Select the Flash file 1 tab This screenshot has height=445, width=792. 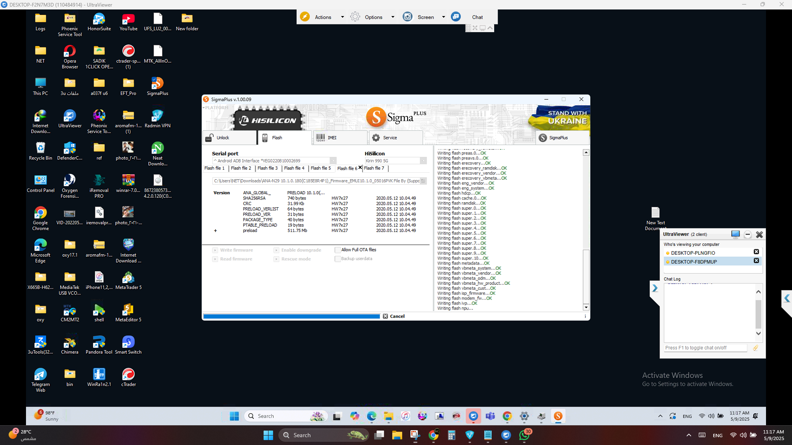coord(214,168)
